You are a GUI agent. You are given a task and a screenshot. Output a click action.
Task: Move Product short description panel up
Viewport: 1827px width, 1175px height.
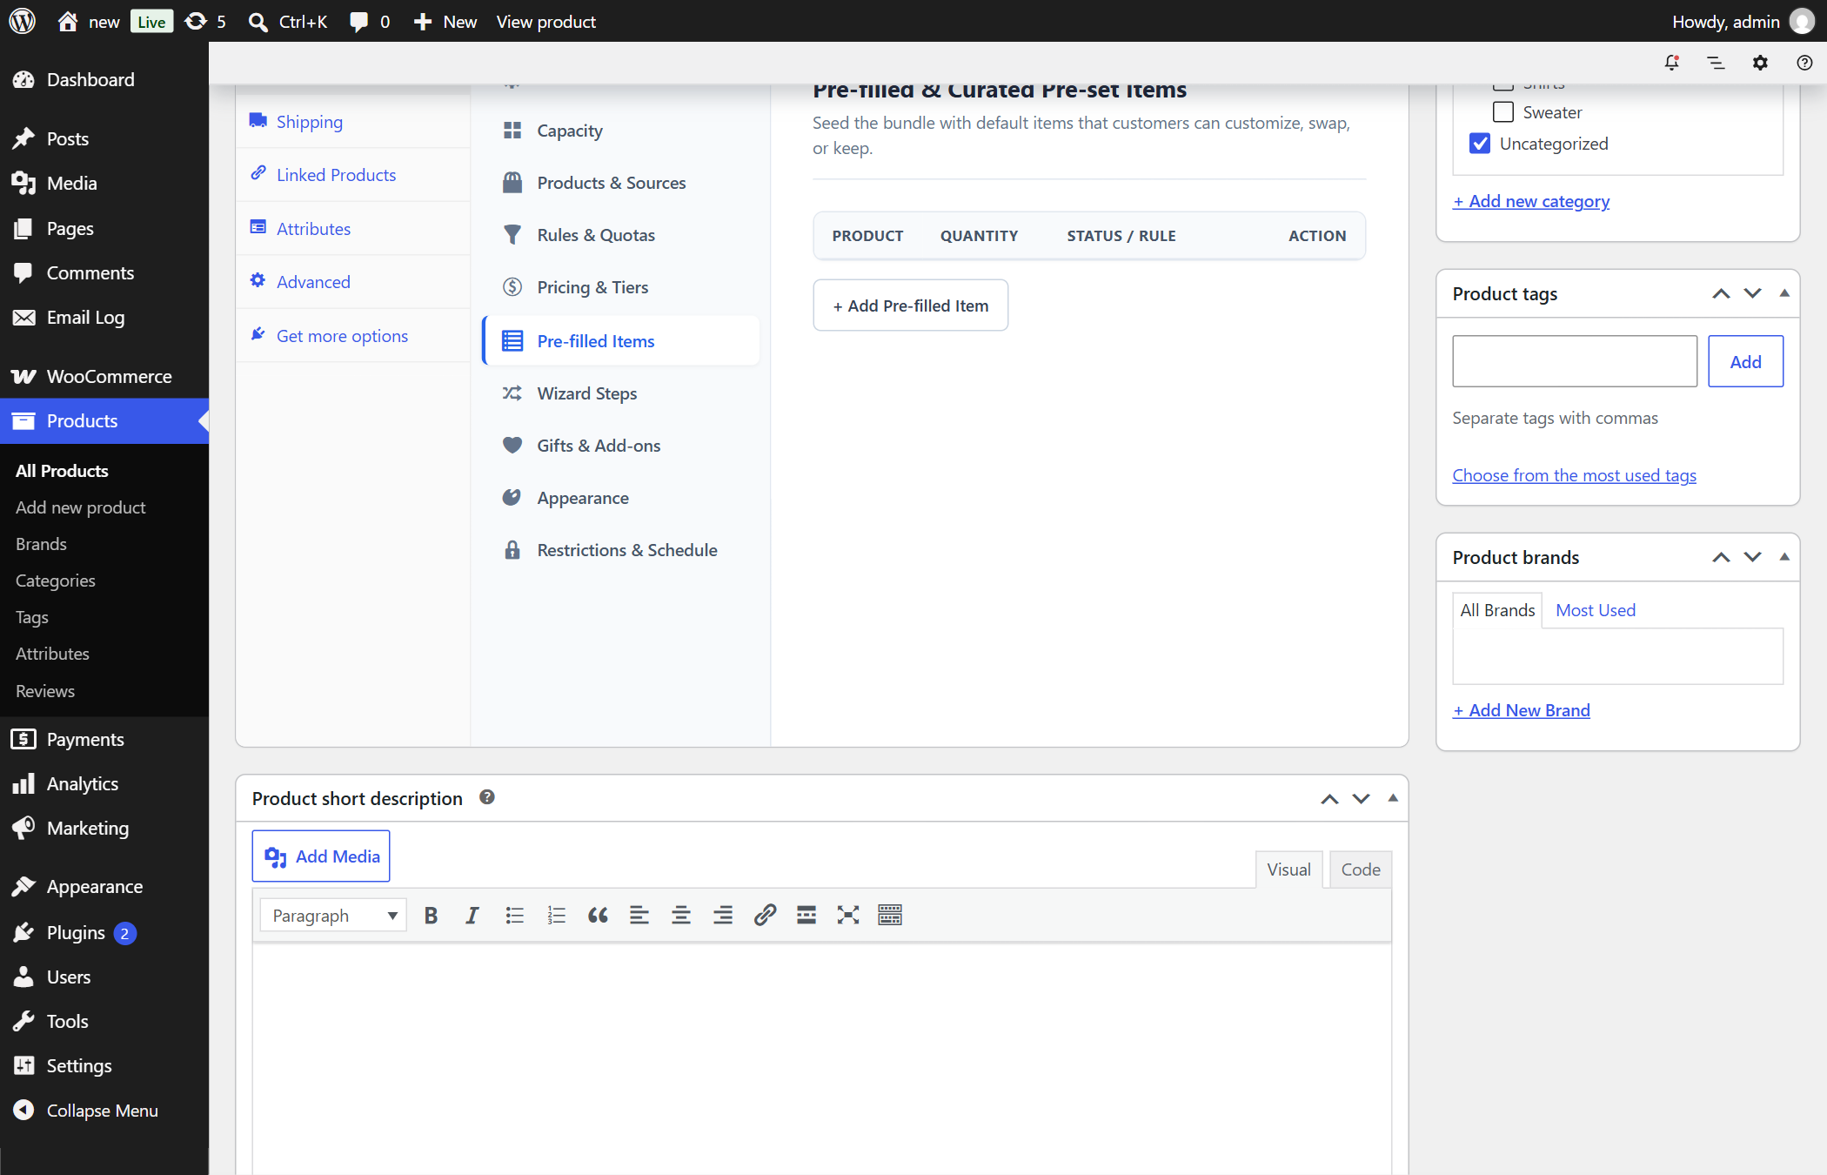point(1329,799)
